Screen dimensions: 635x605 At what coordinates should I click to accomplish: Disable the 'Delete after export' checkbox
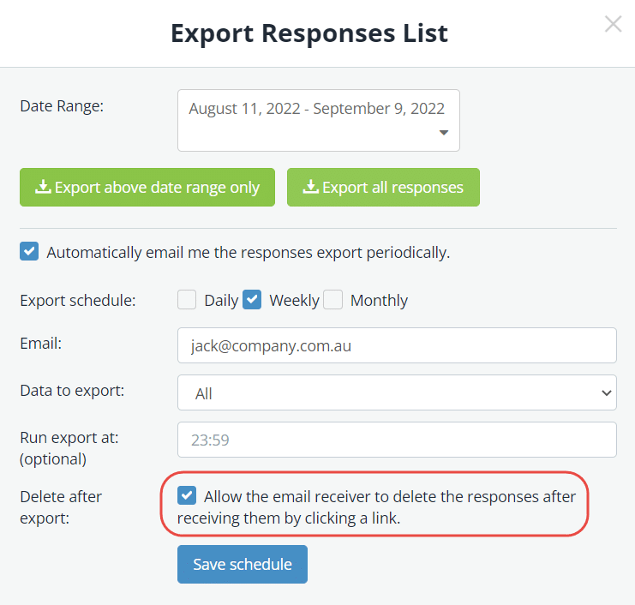click(187, 495)
